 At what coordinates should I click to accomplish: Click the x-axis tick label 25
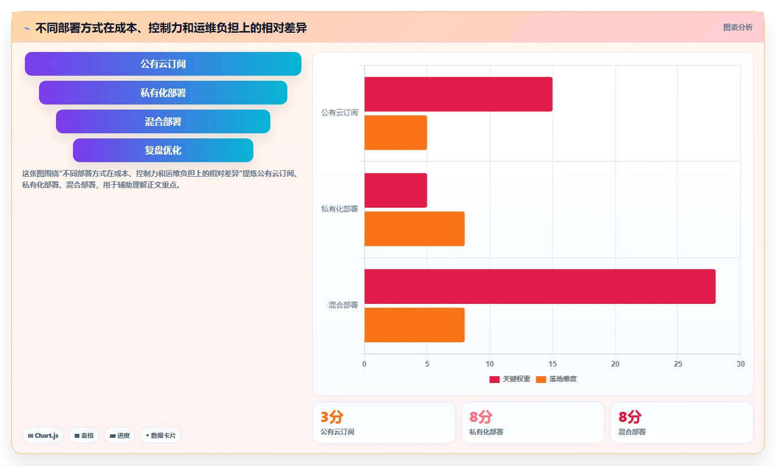(x=678, y=364)
